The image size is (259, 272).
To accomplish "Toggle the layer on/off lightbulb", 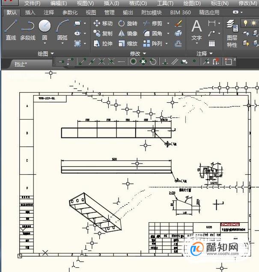I will coord(245,23).
